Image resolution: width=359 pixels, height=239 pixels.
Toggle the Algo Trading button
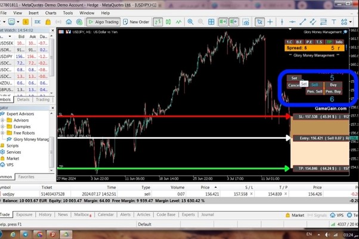tap(104, 22)
